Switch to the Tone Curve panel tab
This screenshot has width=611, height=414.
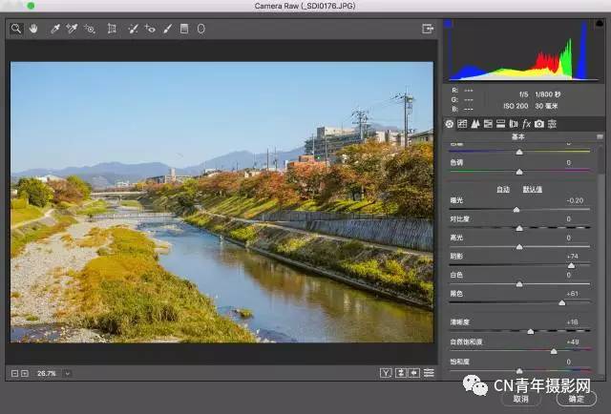click(x=462, y=124)
